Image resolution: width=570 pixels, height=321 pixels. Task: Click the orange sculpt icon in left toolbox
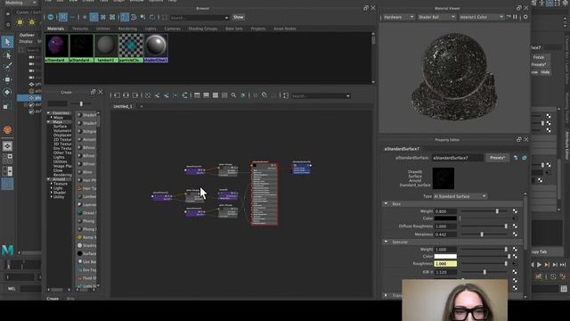coord(7,130)
